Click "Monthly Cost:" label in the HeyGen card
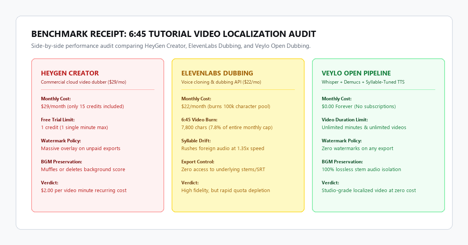The height and width of the screenshot is (245, 468). (56, 99)
